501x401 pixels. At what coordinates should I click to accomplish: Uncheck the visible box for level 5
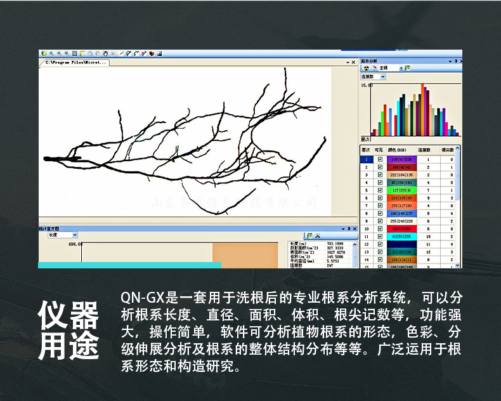point(380,190)
